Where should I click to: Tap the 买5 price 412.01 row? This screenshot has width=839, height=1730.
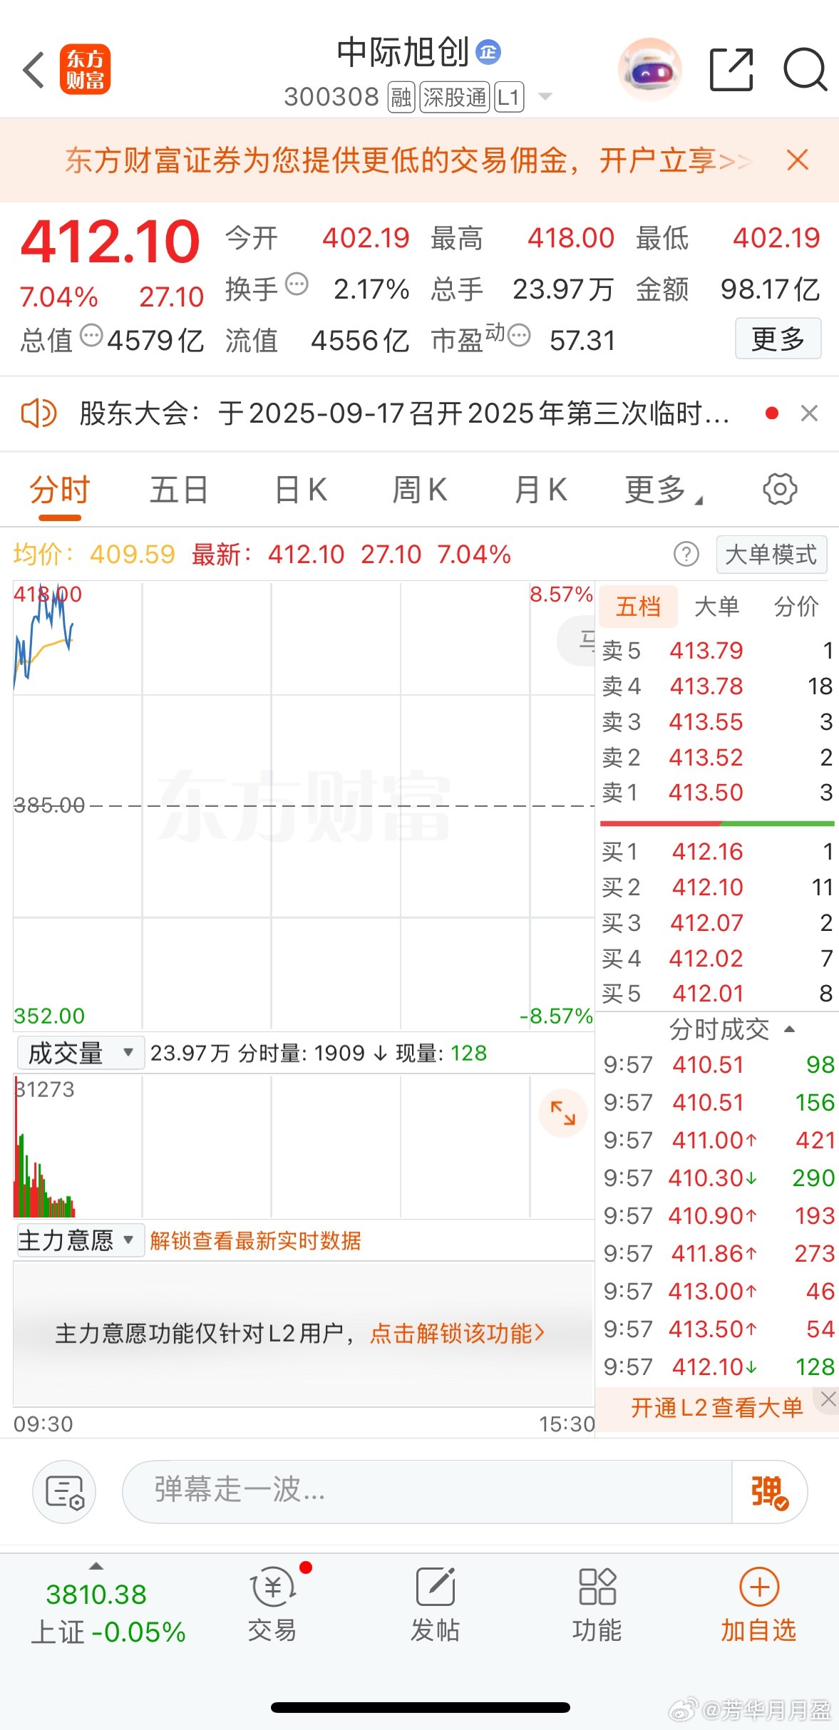point(717,993)
